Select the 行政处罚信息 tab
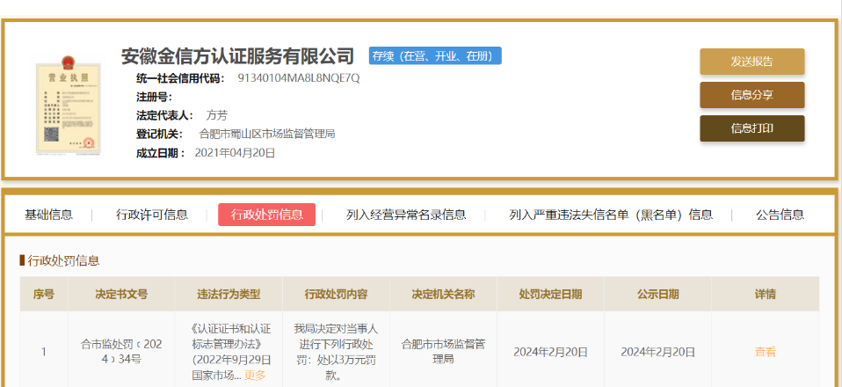Screen dimensions: 842x387 coord(266,215)
